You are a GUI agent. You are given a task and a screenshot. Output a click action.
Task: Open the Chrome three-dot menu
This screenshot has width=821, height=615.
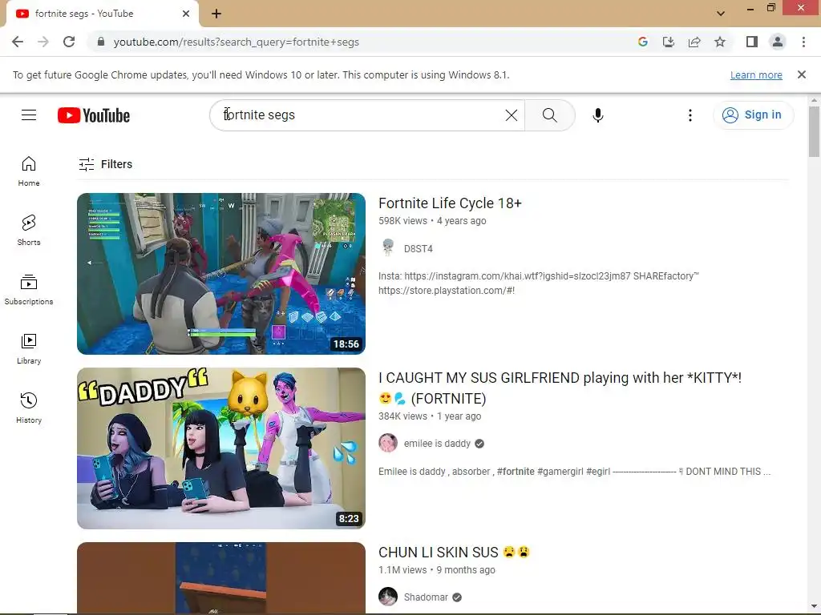[803, 42]
